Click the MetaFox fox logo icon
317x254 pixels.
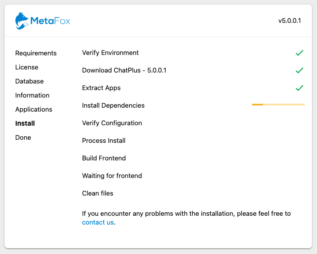[x=22, y=21]
